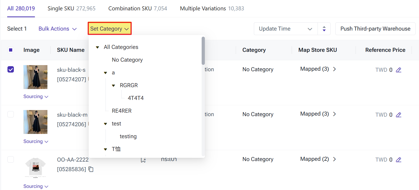This screenshot has width=419, height=190.
Task: Open mapped store SKUs arrow for sku-black-m
Action: coord(335,114)
